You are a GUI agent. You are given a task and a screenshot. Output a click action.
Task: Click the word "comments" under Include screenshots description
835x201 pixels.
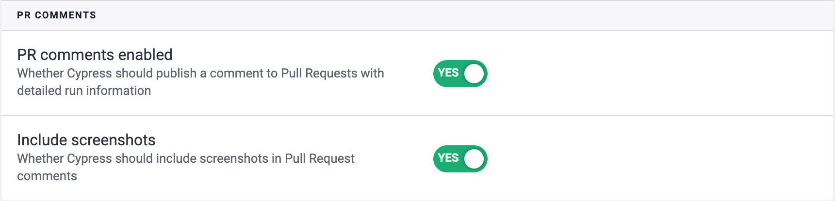tap(47, 176)
